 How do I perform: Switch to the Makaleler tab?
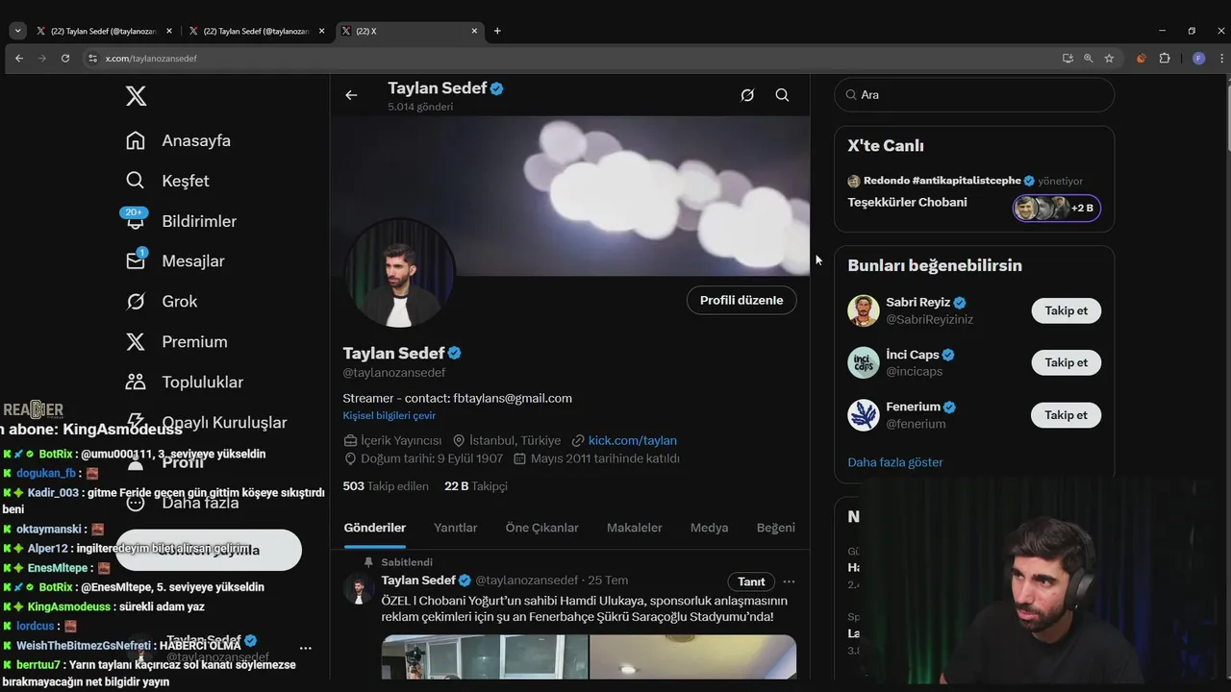pyautogui.click(x=635, y=528)
